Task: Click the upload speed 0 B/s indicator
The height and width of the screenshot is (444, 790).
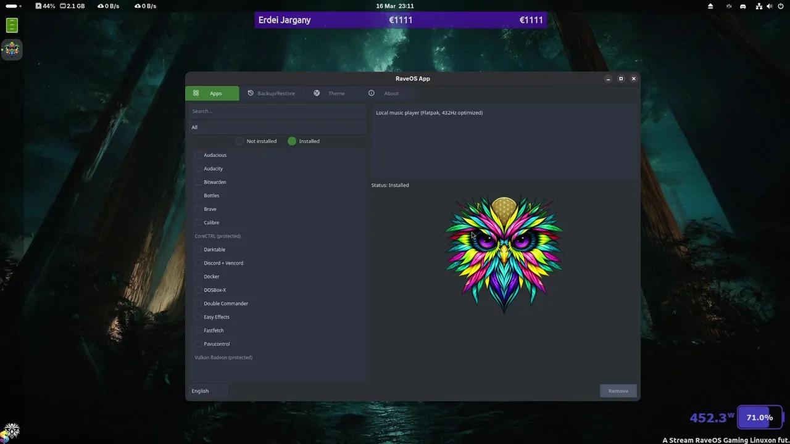Action: (x=146, y=6)
